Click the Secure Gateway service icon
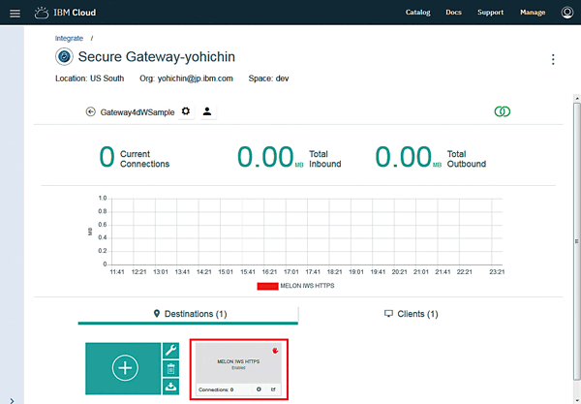The image size is (581, 404). coord(64,57)
